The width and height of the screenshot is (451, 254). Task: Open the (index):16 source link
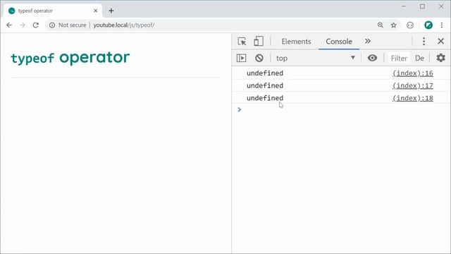(413, 73)
